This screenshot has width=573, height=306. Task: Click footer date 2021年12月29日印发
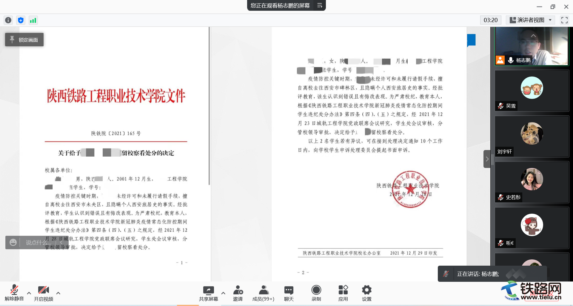[x=414, y=253]
